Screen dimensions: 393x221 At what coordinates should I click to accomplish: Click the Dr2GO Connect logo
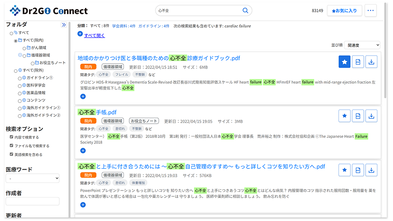[49, 11]
